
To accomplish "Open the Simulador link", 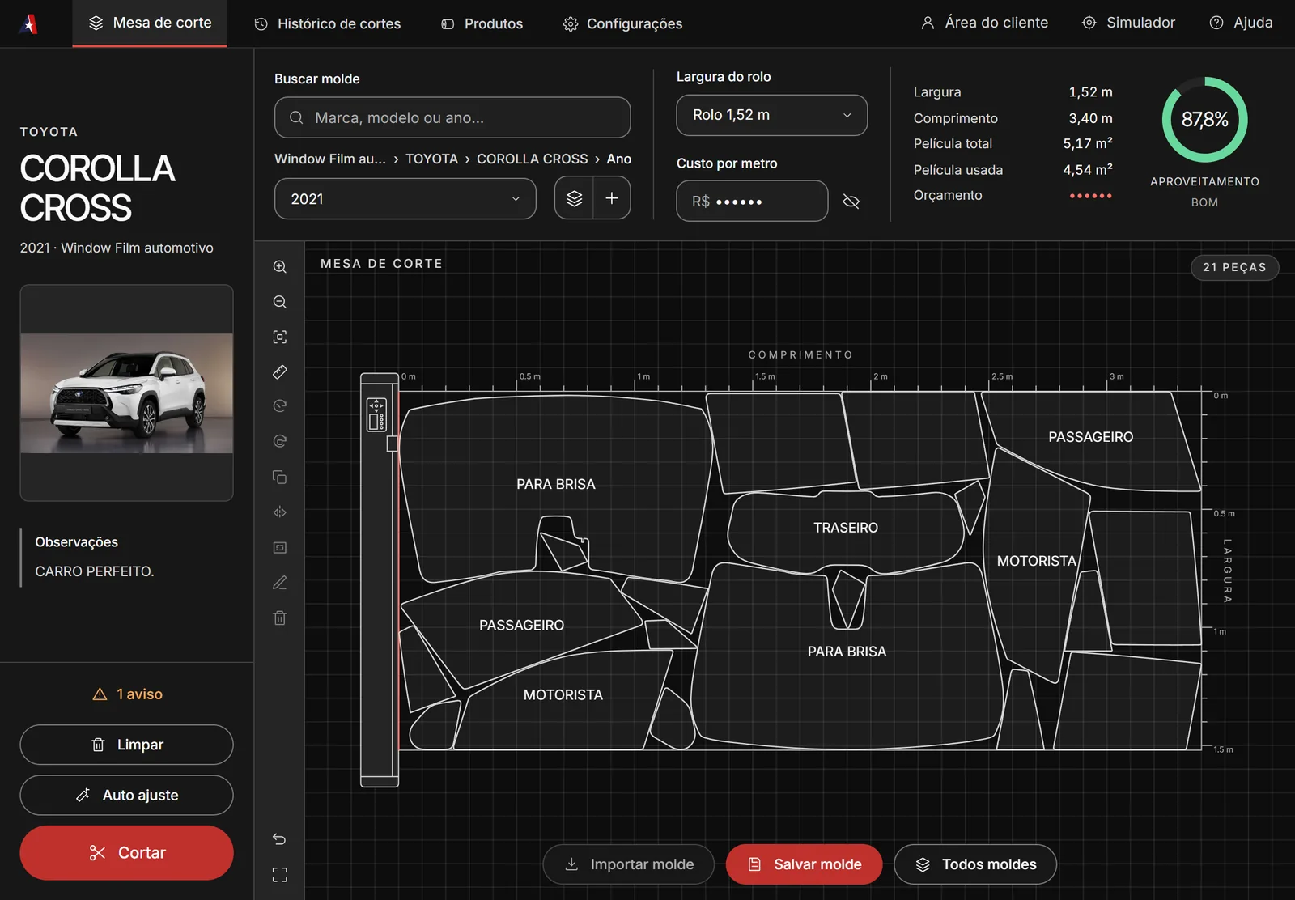I will click(x=1128, y=23).
